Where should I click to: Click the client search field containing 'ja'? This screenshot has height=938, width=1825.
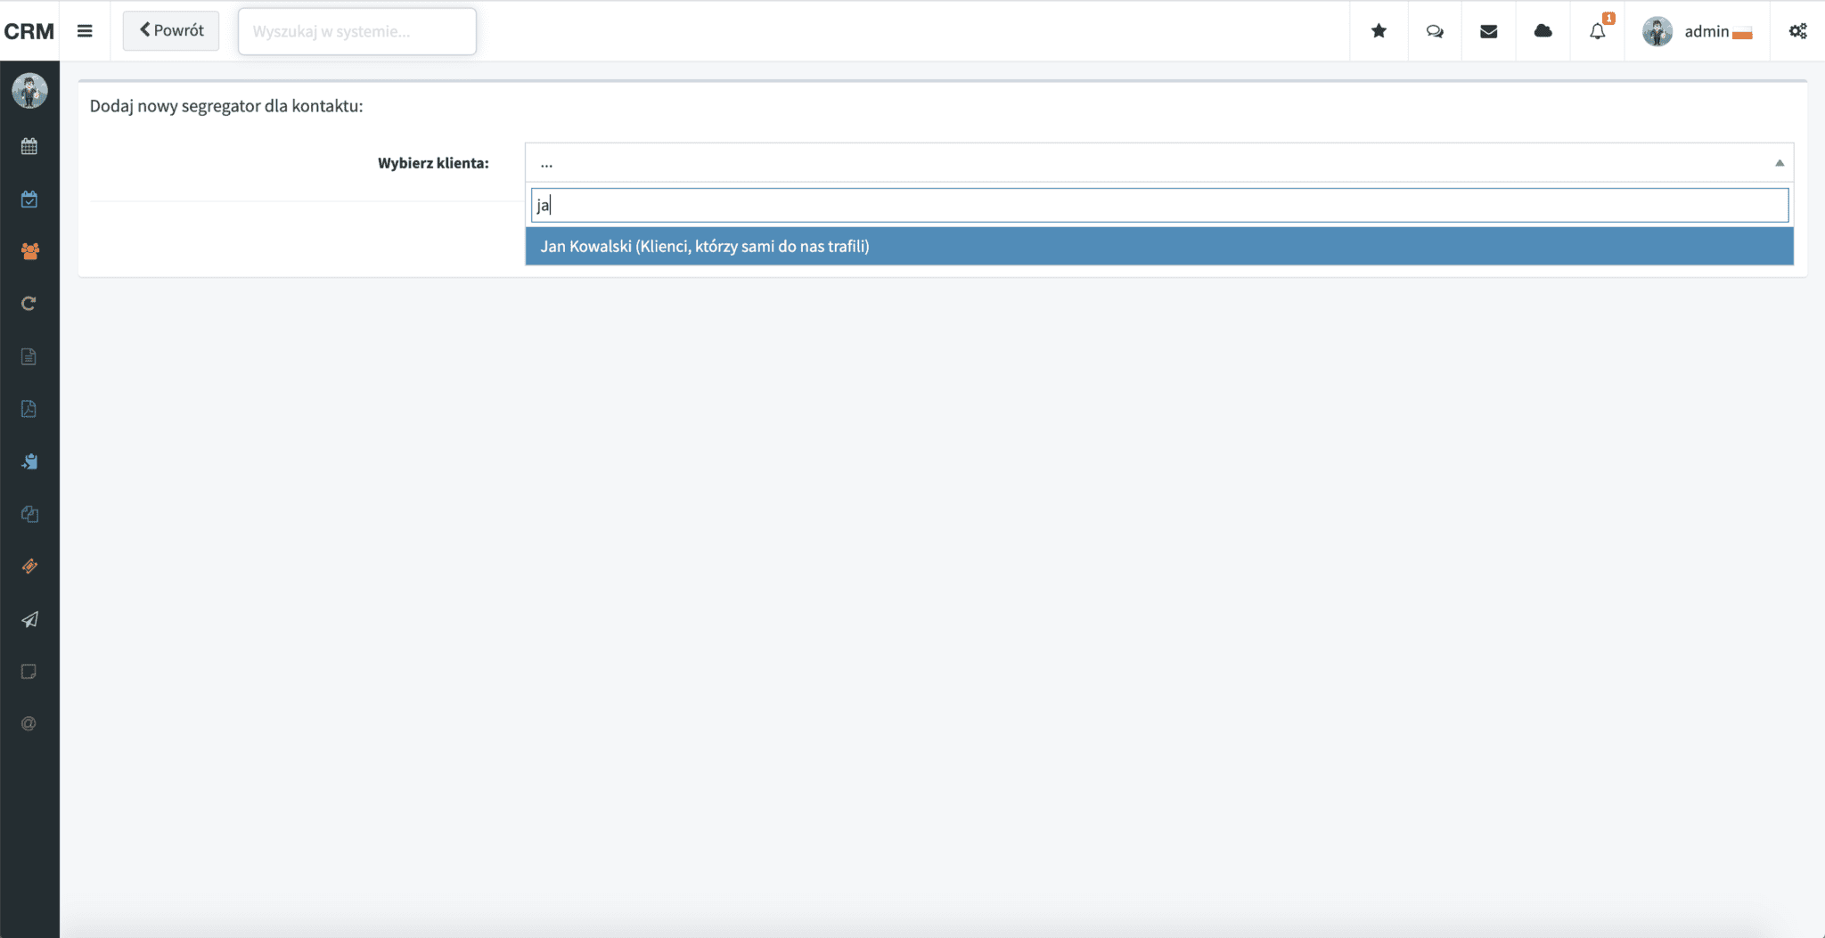(x=1159, y=205)
